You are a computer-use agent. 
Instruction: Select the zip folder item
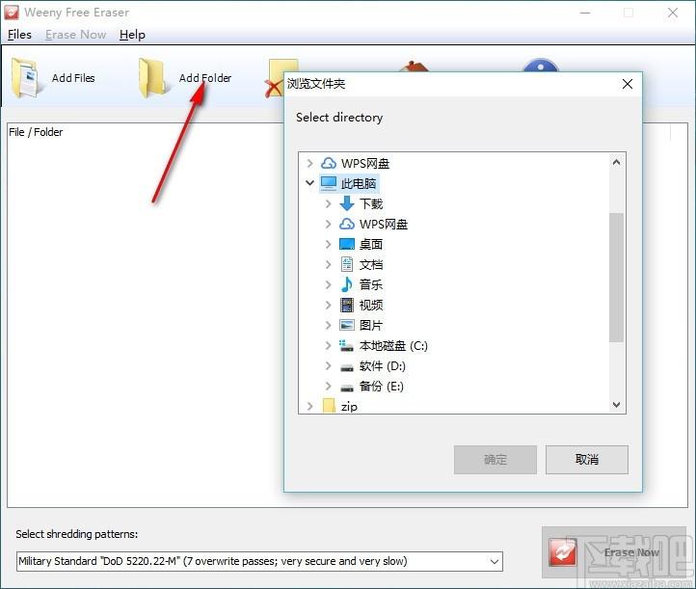tap(349, 406)
